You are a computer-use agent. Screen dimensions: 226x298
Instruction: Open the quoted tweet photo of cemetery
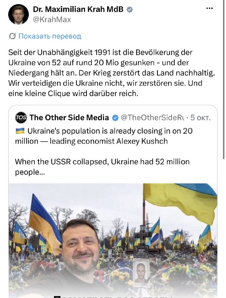(x=113, y=241)
